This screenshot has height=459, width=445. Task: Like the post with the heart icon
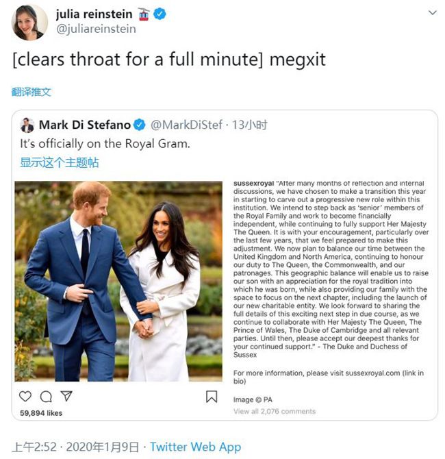tap(25, 397)
